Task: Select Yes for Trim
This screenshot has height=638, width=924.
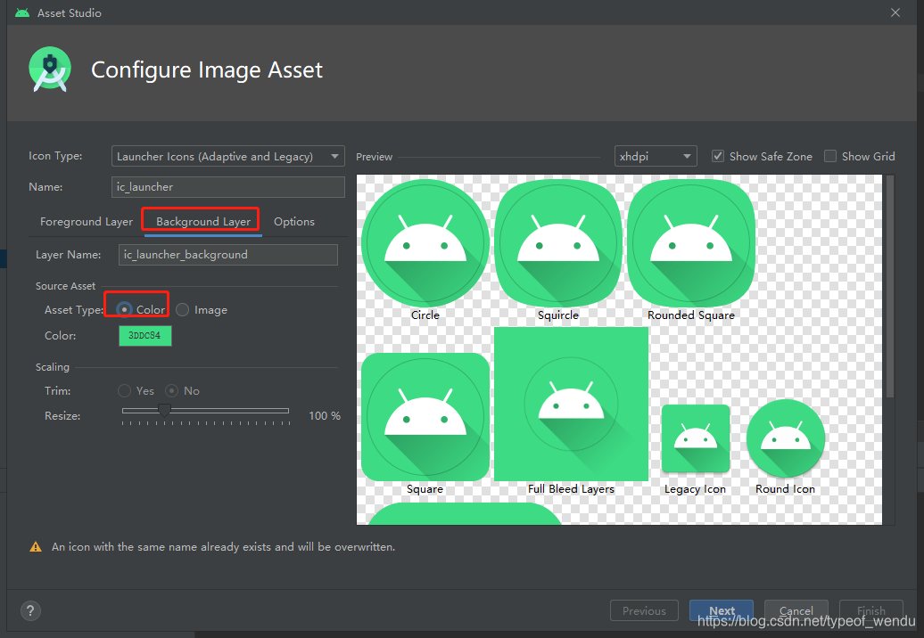Action: point(124,391)
